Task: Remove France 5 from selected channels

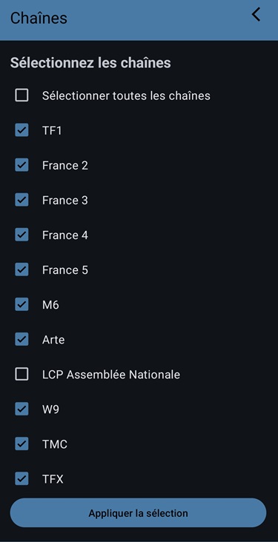Action: 21,270
